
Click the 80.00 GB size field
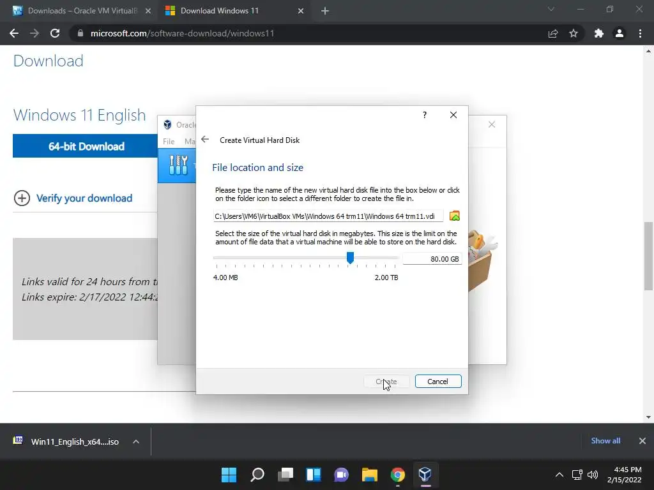(x=432, y=259)
